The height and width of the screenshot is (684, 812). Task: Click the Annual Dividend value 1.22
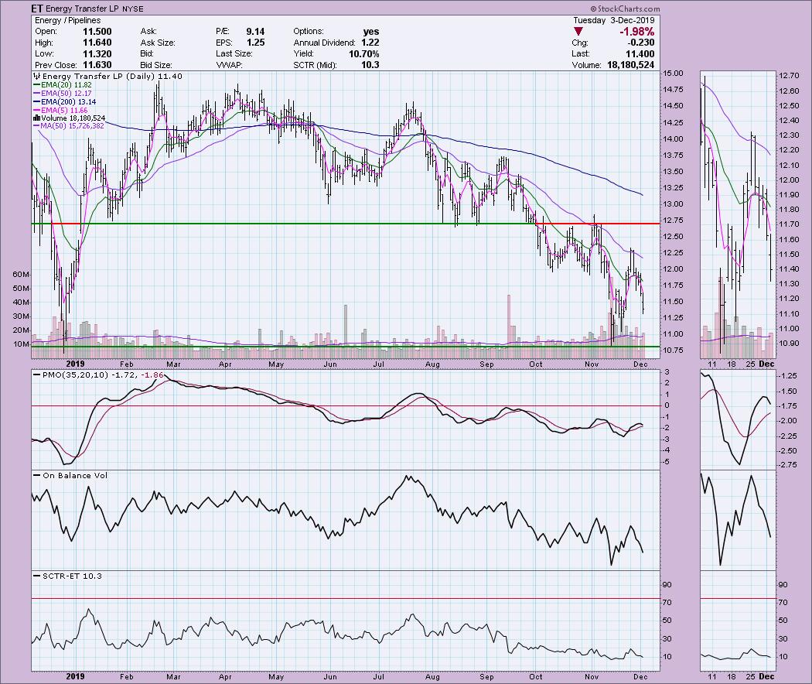pyautogui.click(x=370, y=43)
